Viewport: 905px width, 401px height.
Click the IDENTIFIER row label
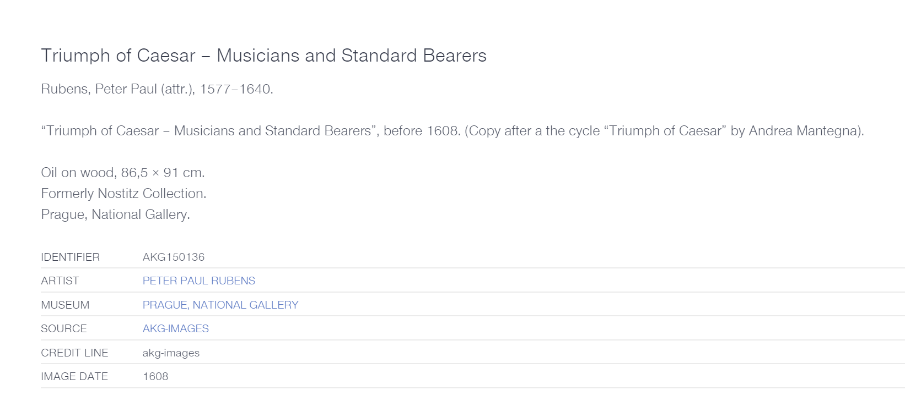pos(70,257)
